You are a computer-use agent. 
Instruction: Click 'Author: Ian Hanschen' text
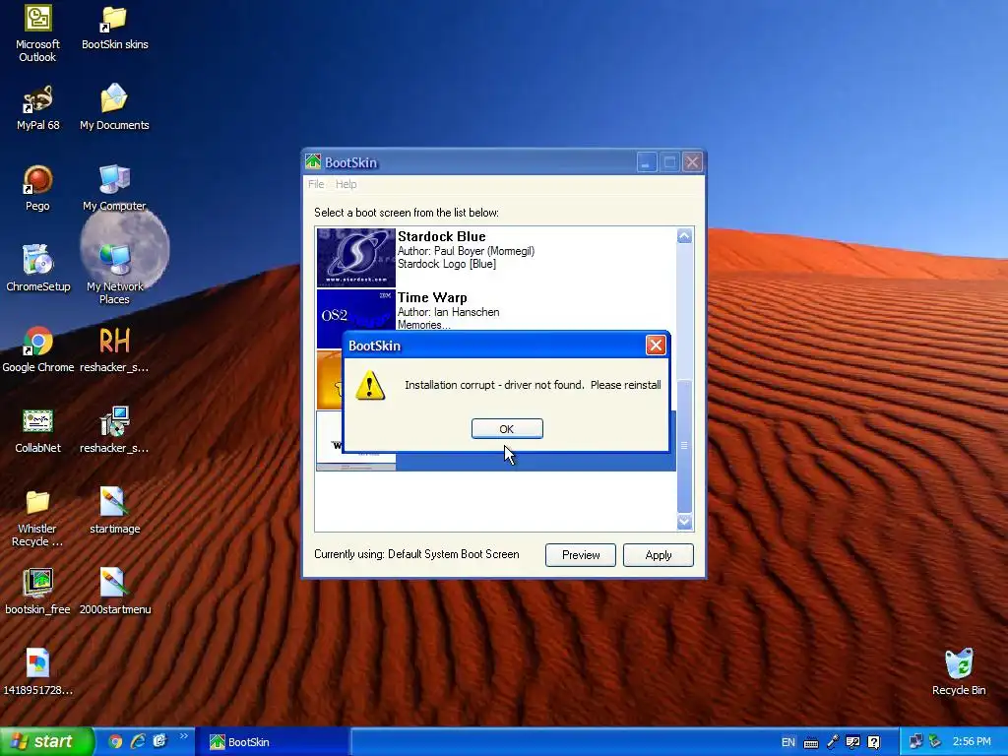tap(448, 312)
